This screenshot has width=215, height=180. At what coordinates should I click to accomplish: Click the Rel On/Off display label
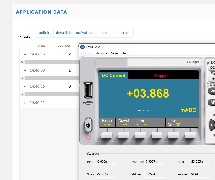[x=174, y=123]
